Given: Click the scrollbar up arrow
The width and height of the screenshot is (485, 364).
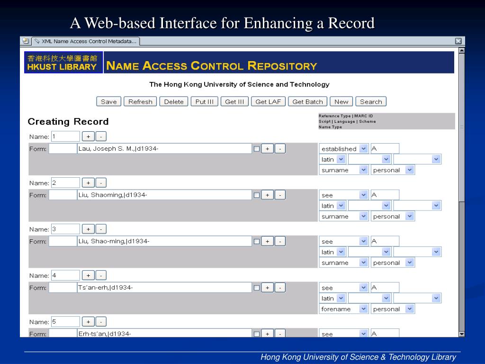Looking at the screenshot, I should pos(461,50).
